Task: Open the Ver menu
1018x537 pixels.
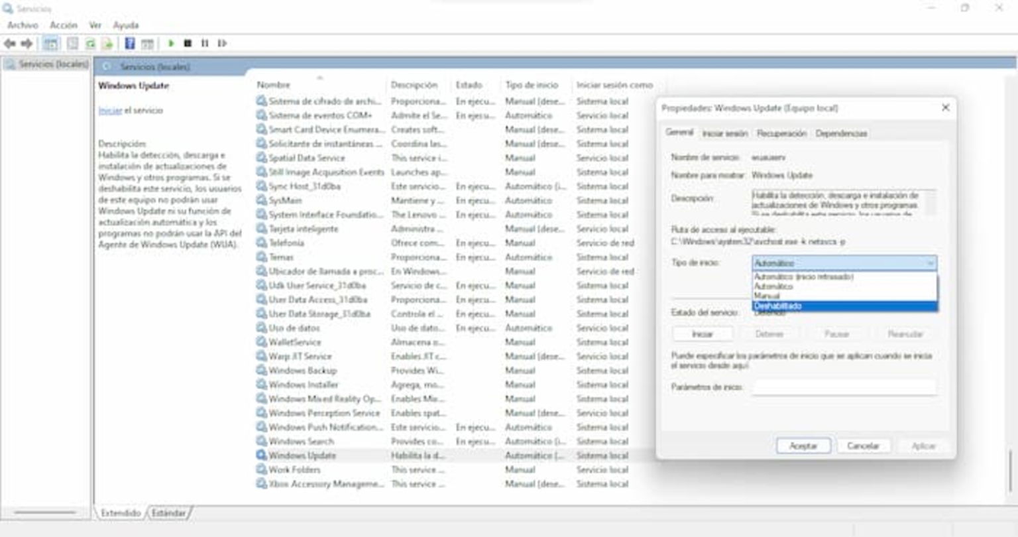Action: (95, 25)
